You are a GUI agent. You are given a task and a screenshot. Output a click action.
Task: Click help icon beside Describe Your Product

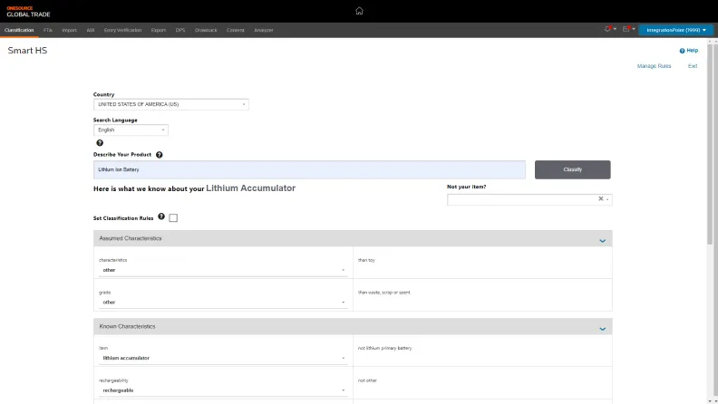pyautogui.click(x=159, y=155)
